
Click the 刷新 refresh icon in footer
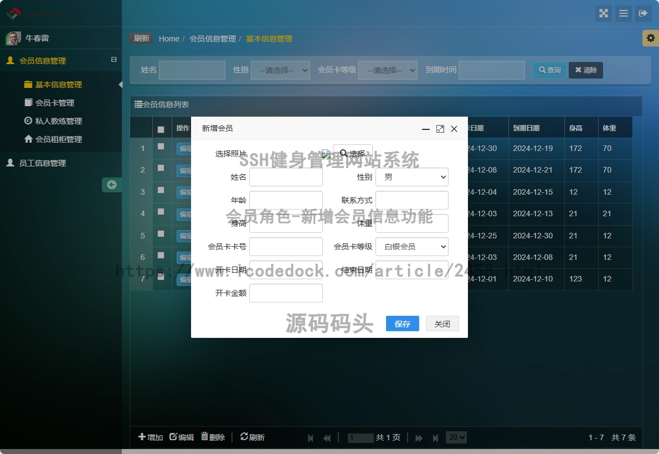(252, 437)
